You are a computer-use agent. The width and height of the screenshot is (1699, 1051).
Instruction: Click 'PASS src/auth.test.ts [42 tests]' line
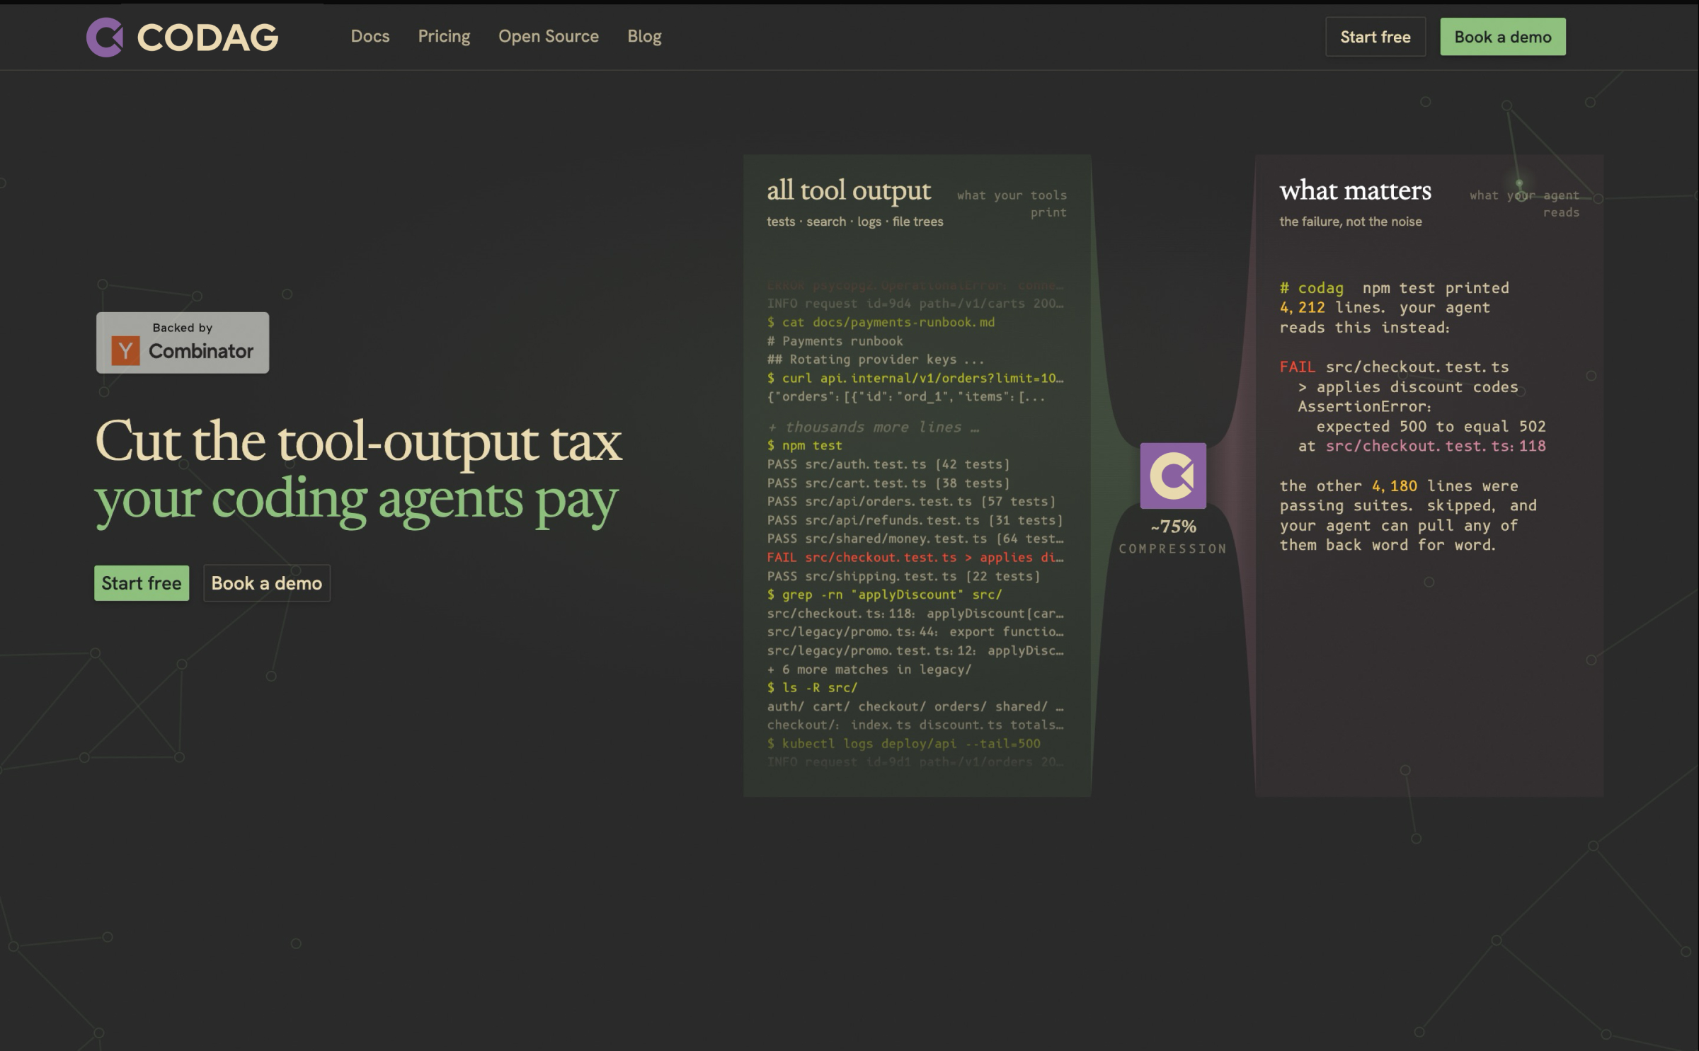click(888, 464)
